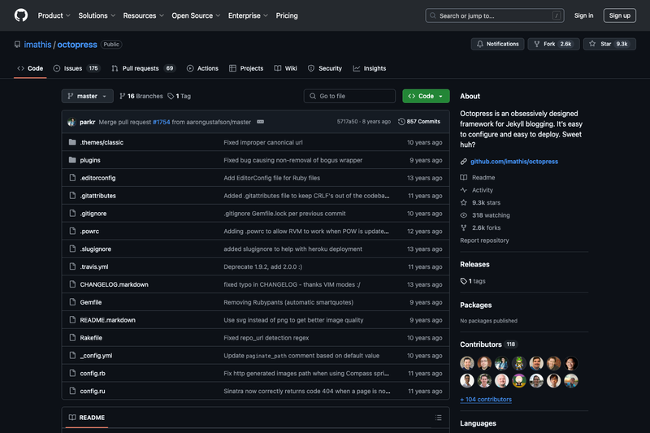This screenshot has height=433, width=650.
Task: Open the .themes/classic folder icon
Action: coord(72,142)
